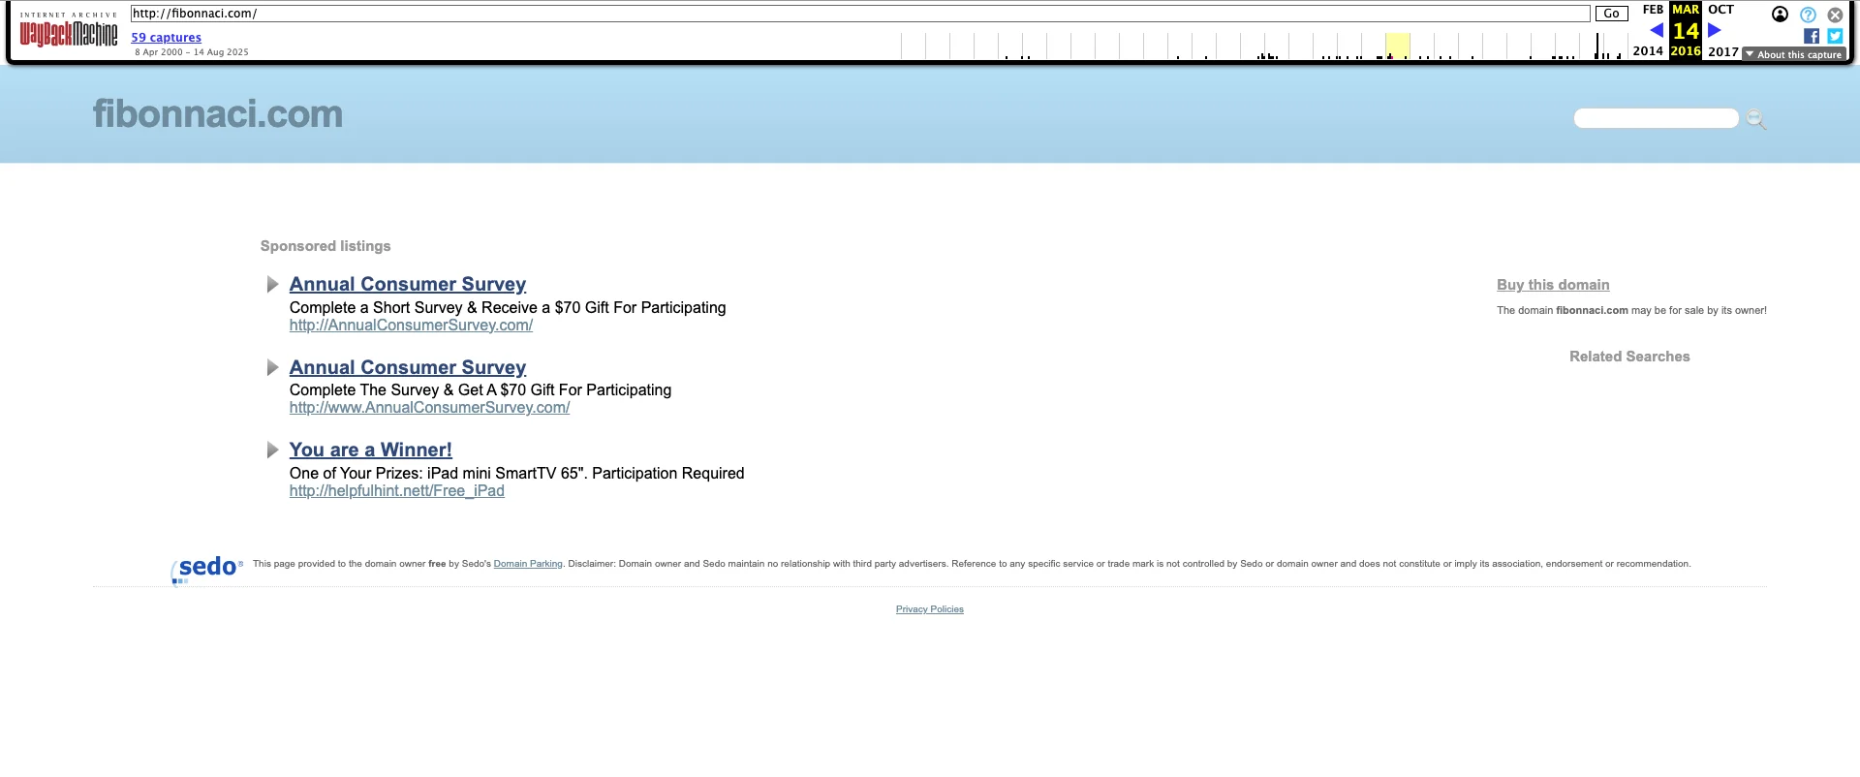
Task: Click the Wayback Machine logo
Action: pyautogui.click(x=69, y=33)
